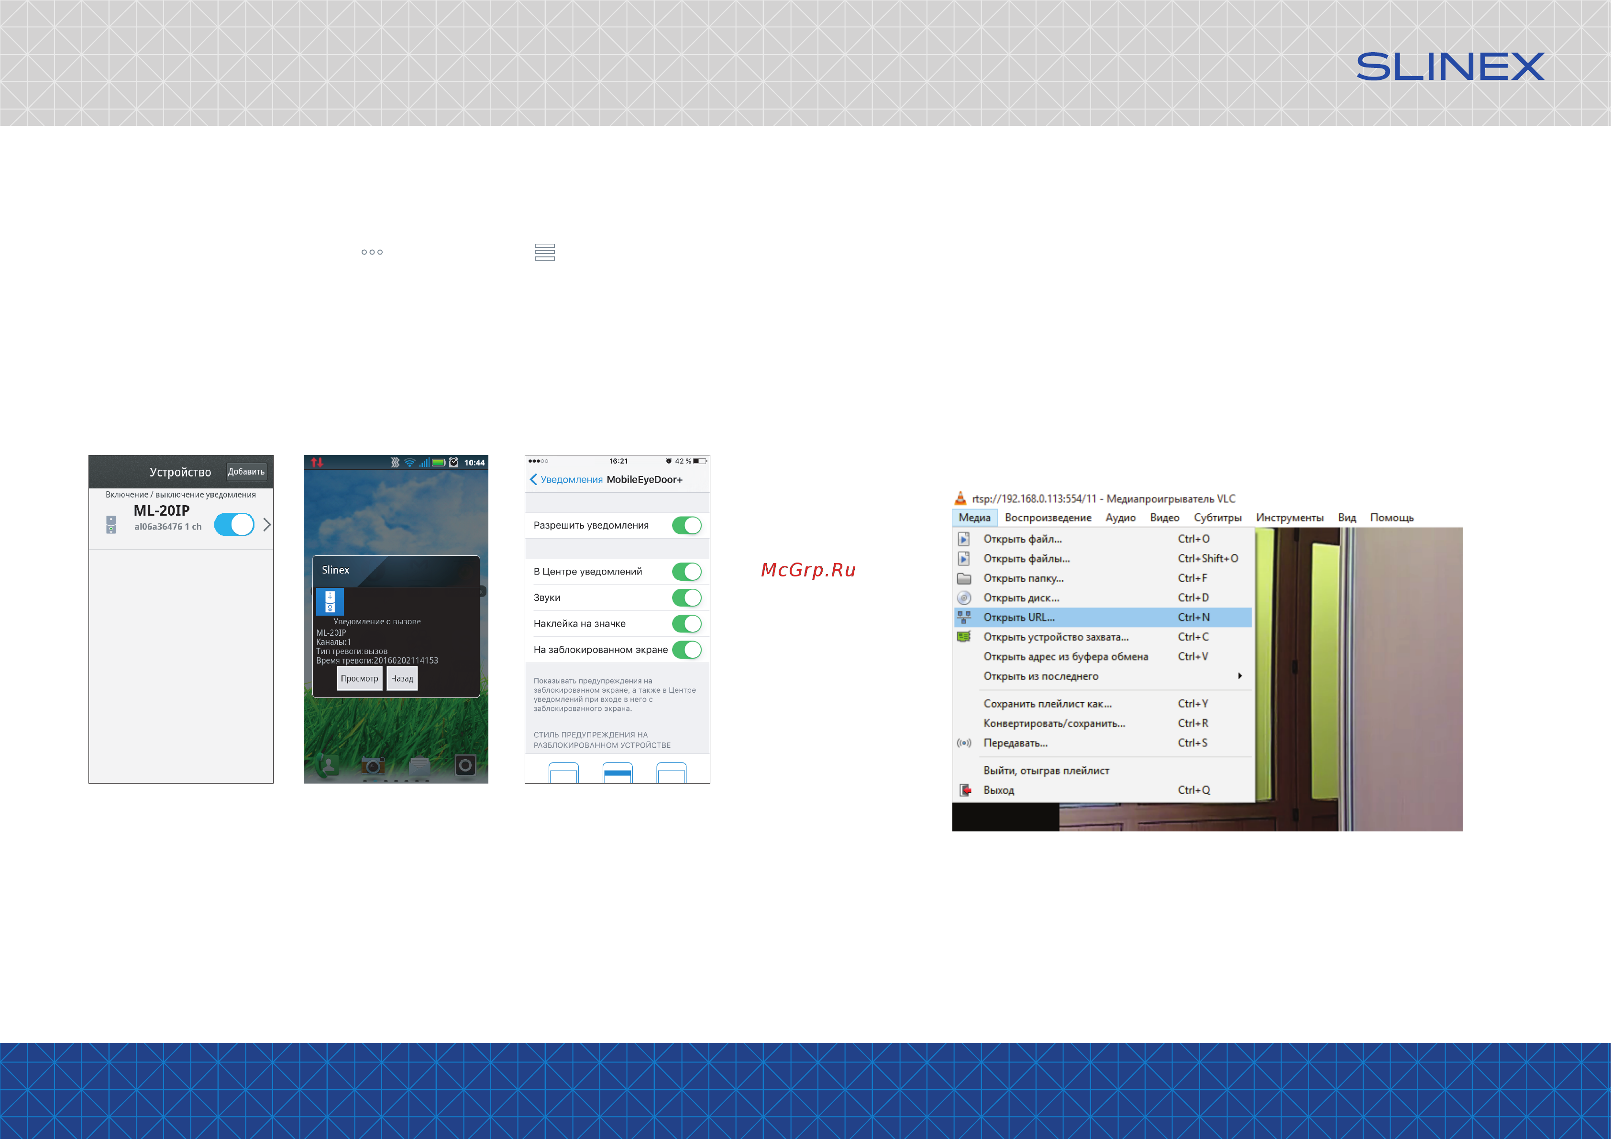The width and height of the screenshot is (1611, 1139).
Task: Select the first alert style thumbnail
Action: pyautogui.click(x=563, y=773)
